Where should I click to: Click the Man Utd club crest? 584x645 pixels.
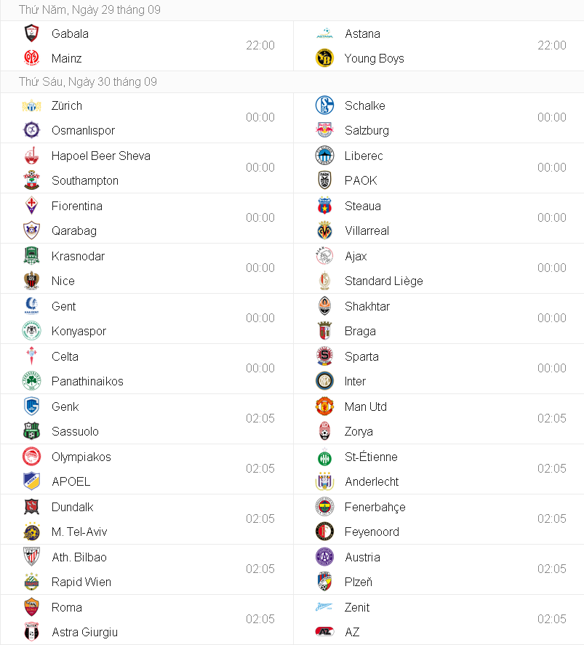pos(324,406)
